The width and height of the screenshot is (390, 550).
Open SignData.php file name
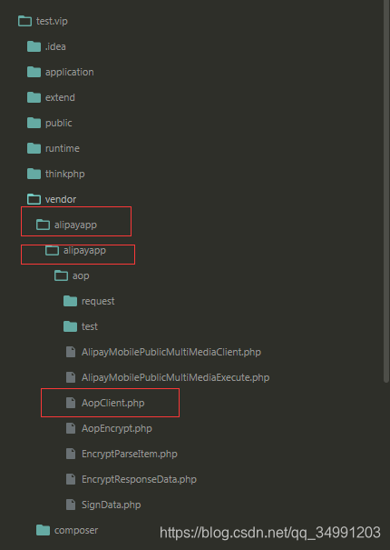pos(111,505)
